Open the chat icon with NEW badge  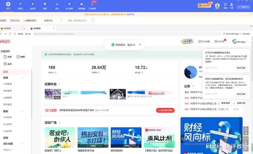pyautogui.click(x=92, y=4)
